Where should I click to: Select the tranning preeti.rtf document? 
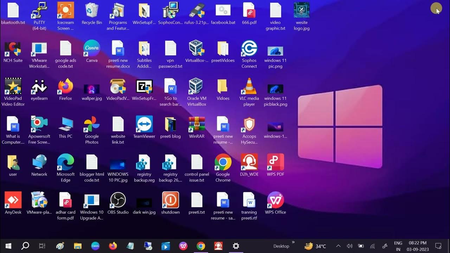[x=249, y=200]
